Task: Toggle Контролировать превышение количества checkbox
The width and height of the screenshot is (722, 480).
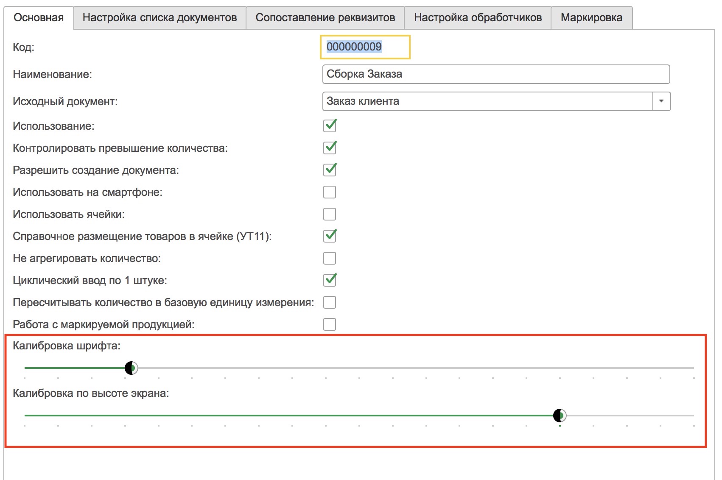Action: (x=330, y=148)
